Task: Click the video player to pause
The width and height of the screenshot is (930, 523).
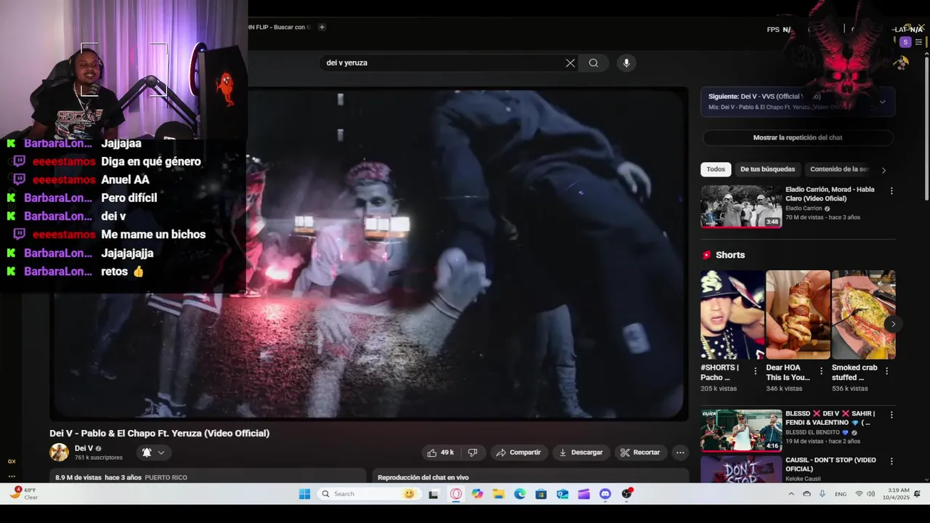Action: 369,254
